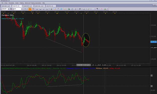Viewport: 157px width, 94px height.
Task: Select the text label tool
Action: pyautogui.click(x=97, y=9)
